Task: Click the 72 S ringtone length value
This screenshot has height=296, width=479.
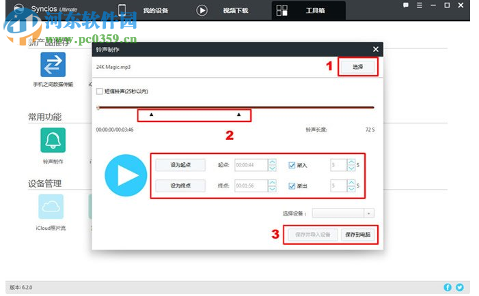Action: pos(370,130)
